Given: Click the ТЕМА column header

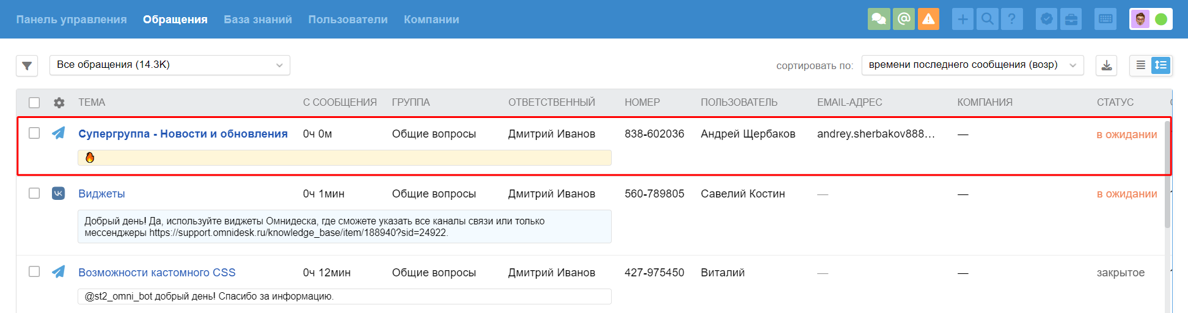Looking at the screenshot, I should click(92, 103).
